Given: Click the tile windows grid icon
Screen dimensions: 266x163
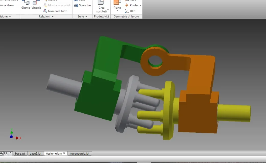Looking at the screenshot, I should pos(5,154).
